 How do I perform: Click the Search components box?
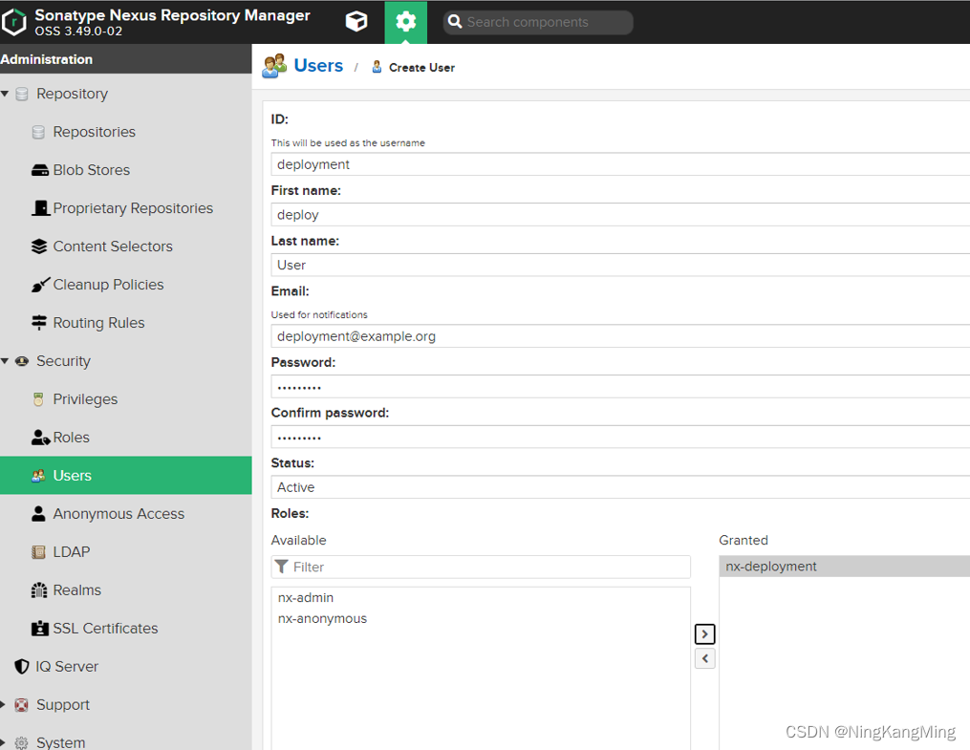(538, 22)
